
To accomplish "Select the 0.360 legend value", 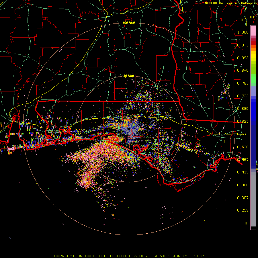I will coord(243,185).
